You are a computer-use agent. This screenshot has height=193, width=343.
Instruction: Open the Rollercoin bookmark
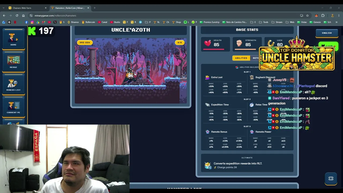click(x=88, y=22)
